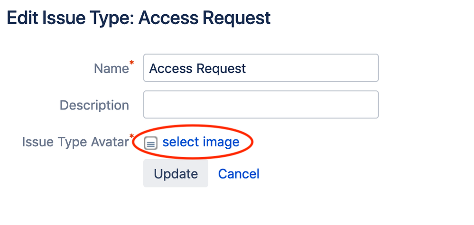Click into the empty Description field
Image resolution: width=474 pixels, height=225 pixels.
coord(261,105)
